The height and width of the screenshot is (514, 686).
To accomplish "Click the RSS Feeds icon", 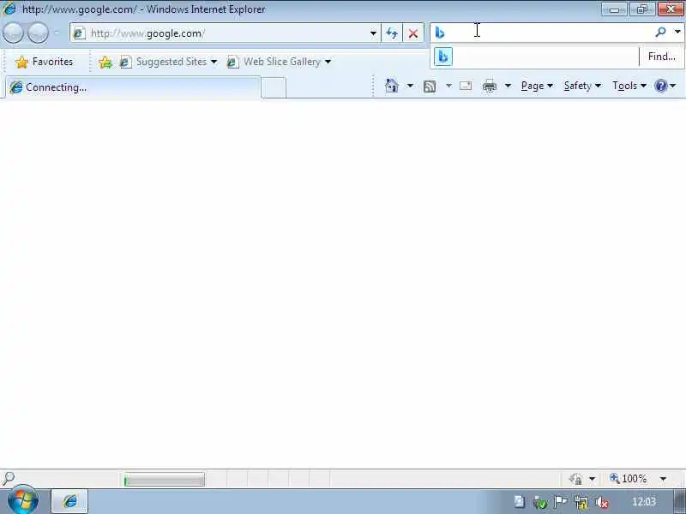I will tap(430, 87).
